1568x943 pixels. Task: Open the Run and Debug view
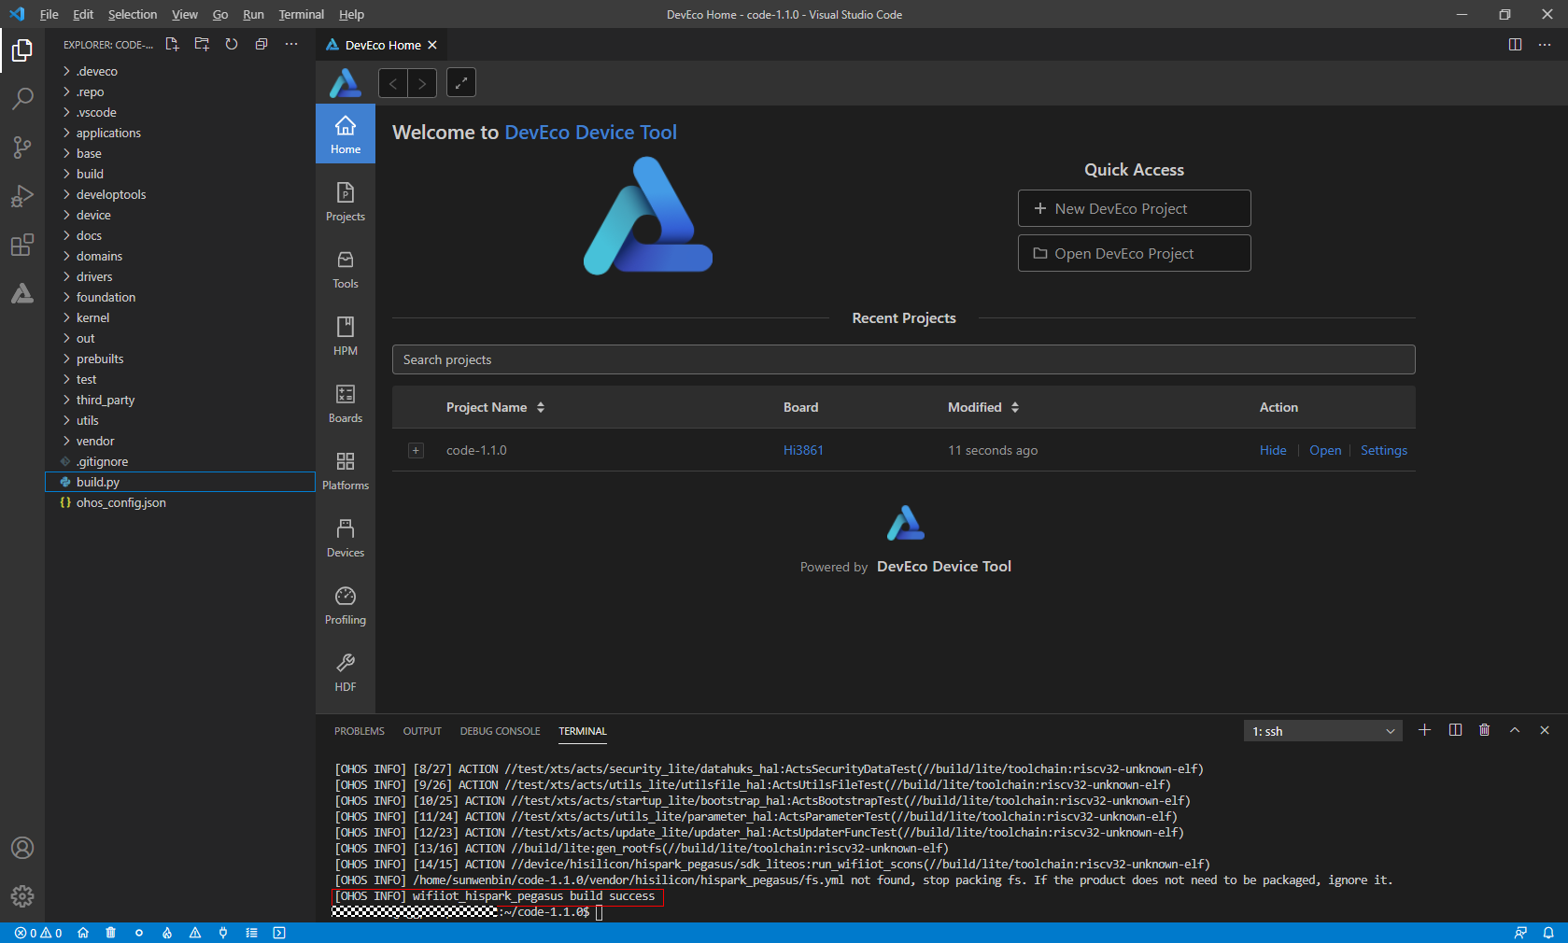22,196
